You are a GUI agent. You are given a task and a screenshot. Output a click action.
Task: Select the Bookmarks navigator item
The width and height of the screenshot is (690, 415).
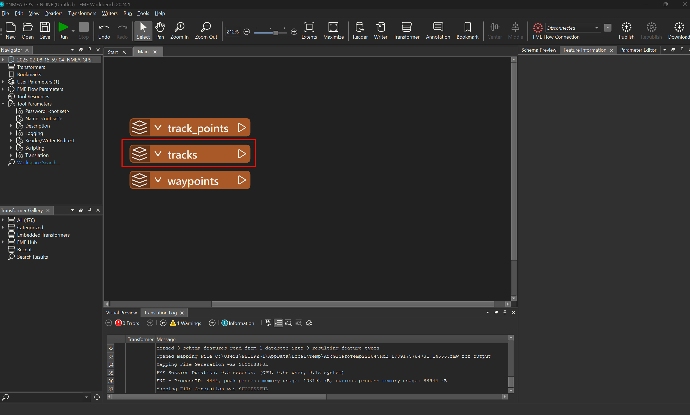(x=29, y=75)
